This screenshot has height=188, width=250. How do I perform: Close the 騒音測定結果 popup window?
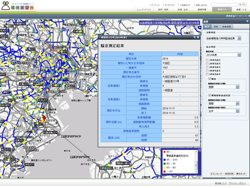coord(197,38)
